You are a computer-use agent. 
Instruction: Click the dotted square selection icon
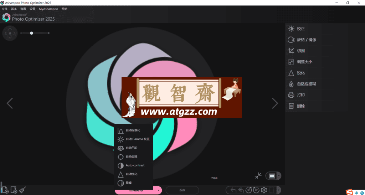[x=271, y=190]
